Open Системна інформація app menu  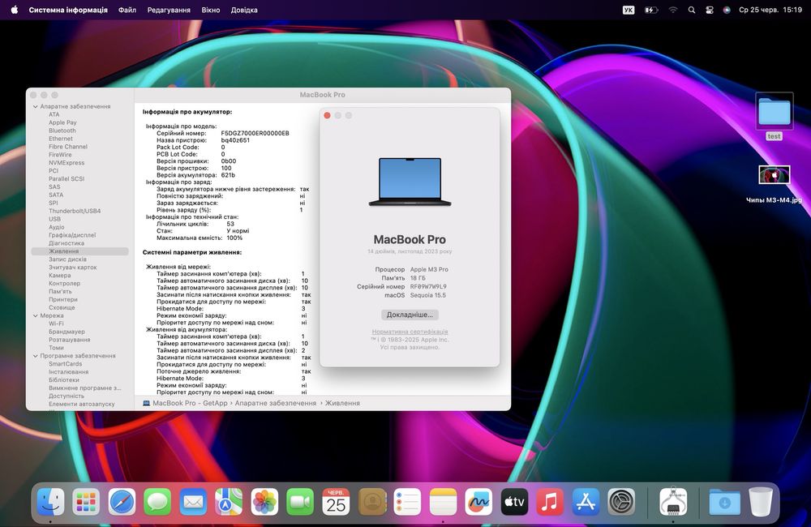(68, 10)
